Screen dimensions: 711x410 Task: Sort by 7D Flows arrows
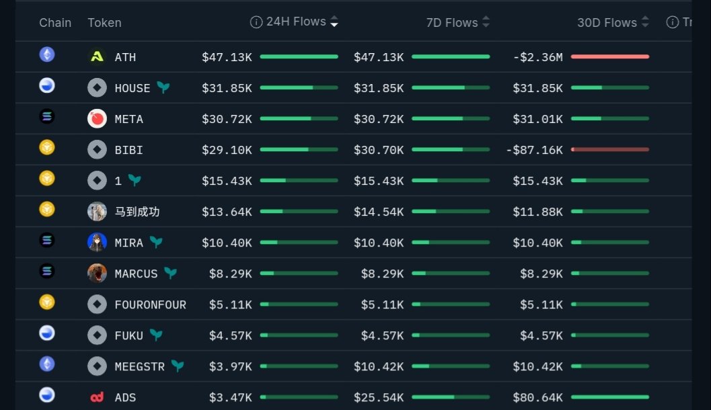tap(486, 22)
